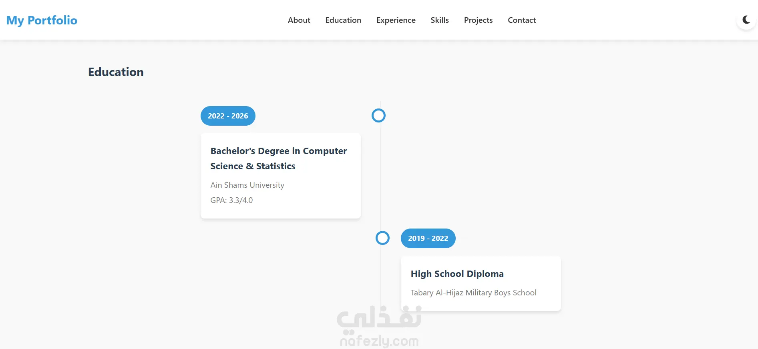
Task: Toggle dark mode with the moon icon
Action: coord(746,20)
